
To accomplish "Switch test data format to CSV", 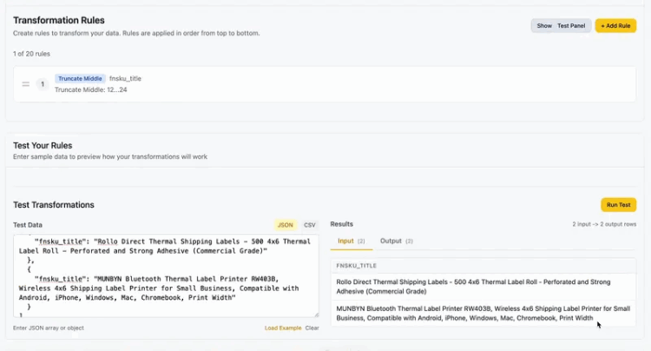I will [310, 225].
